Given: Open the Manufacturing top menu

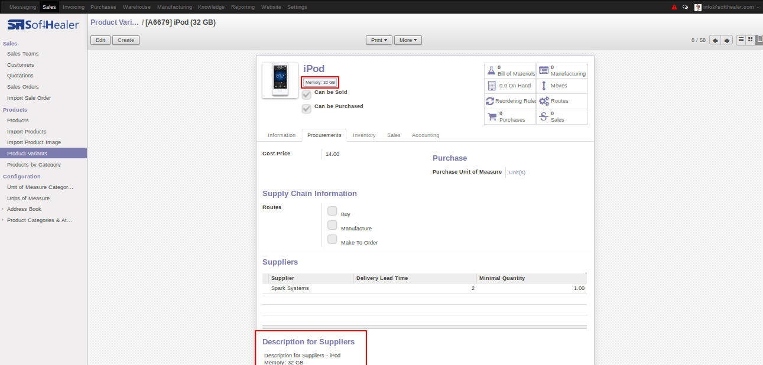Looking at the screenshot, I should coord(174,7).
